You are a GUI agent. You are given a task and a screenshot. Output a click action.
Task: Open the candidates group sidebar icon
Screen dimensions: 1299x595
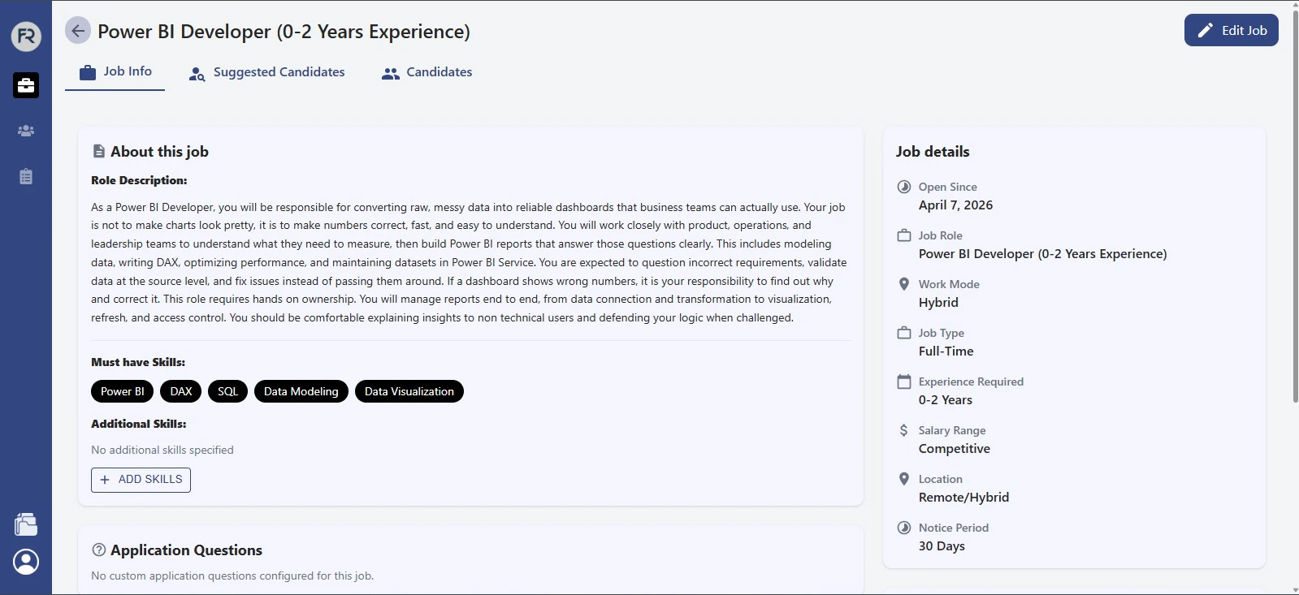pos(26,131)
